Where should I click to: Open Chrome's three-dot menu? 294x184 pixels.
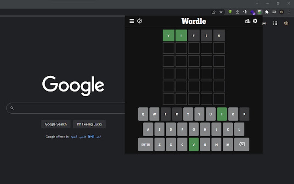click(289, 12)
